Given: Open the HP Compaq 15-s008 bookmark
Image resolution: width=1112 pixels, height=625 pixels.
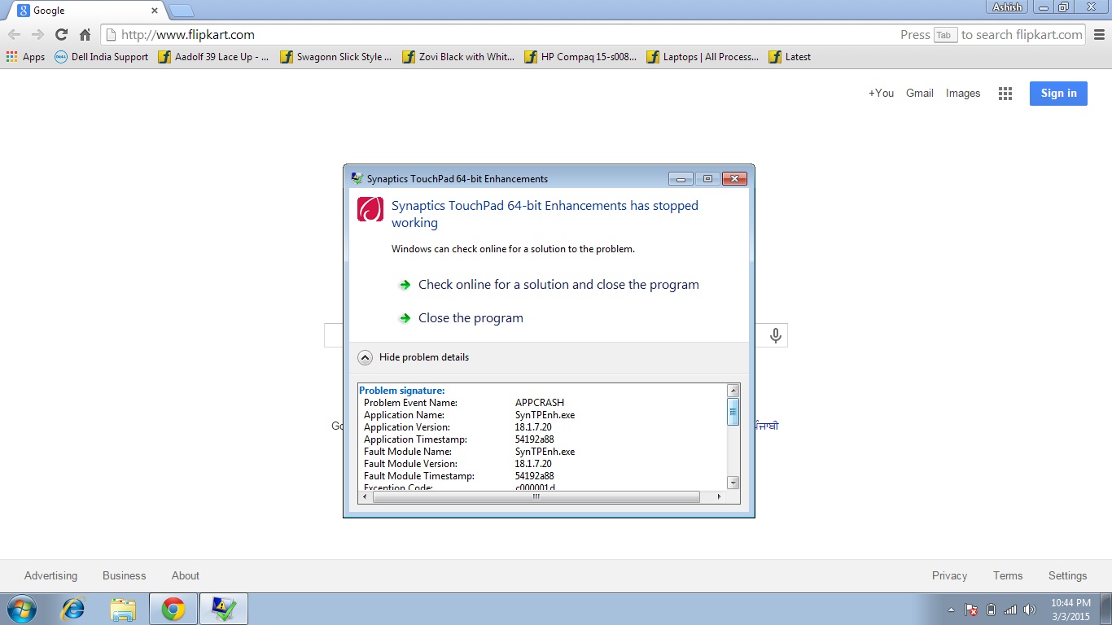Looking at the screenshot, I should click(x=580, y=57).
